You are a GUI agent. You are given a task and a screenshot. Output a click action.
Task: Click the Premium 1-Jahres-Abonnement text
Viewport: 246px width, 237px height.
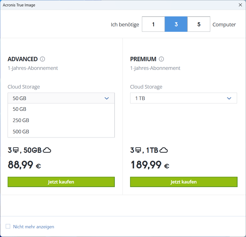(x=155, y=68)
